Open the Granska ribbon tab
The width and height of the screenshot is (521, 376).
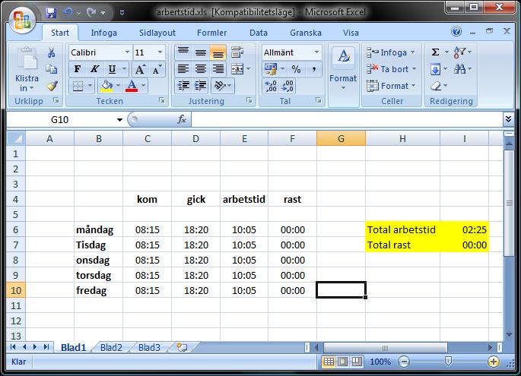305,33
